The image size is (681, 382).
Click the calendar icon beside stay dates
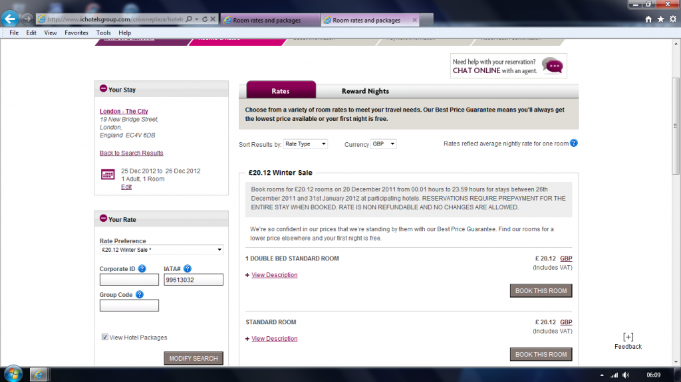(108, 174)
